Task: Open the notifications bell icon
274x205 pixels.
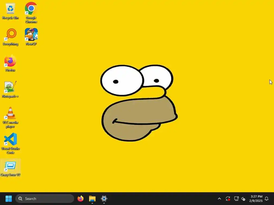Action: (267, 199)
